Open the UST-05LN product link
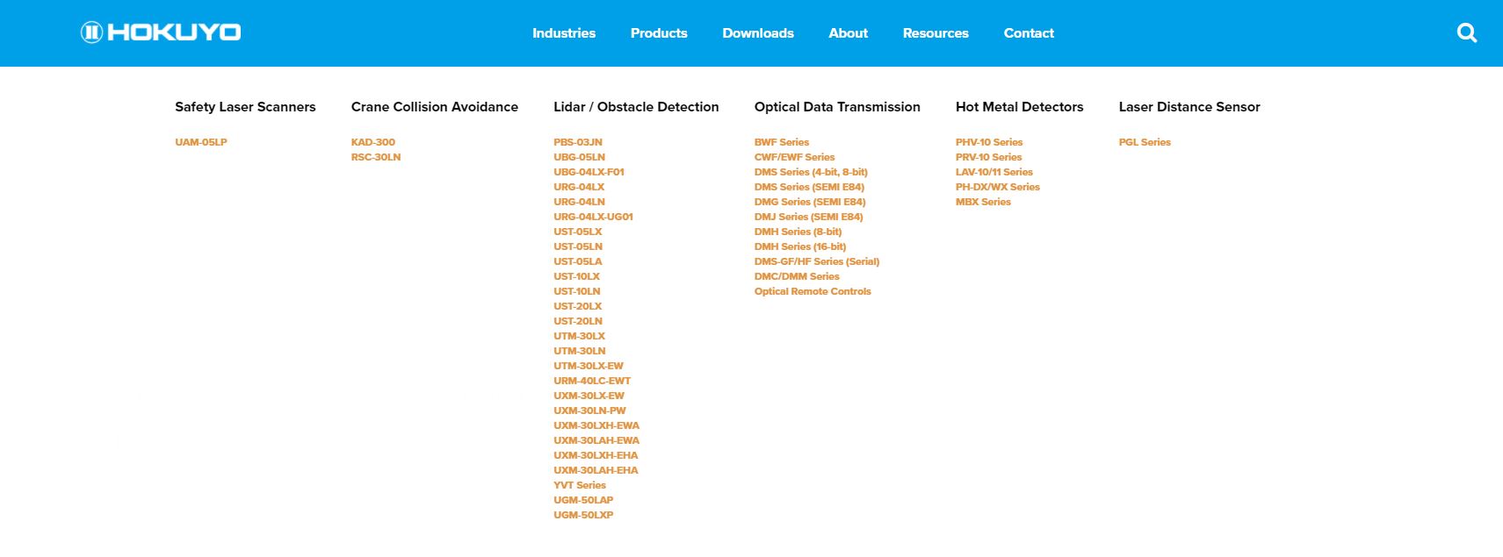This screenshot has width=1503, height=557. coord(578,246)
